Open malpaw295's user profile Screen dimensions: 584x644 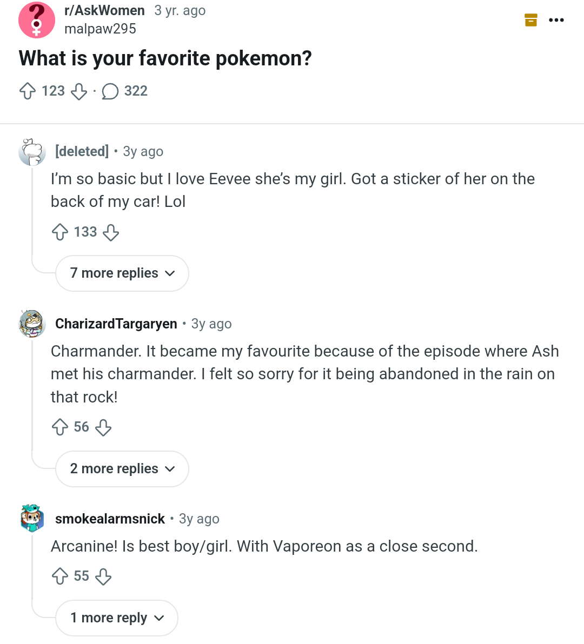click(x=100, y=29)
